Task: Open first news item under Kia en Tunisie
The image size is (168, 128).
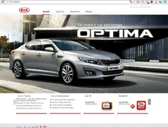Action: [x=32, y=100]
